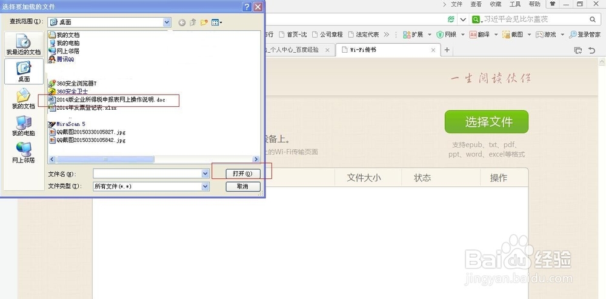The image size is (606, 299).
Task: Click the file list horizontal scrollbar thumb
Action: point(105,160)
